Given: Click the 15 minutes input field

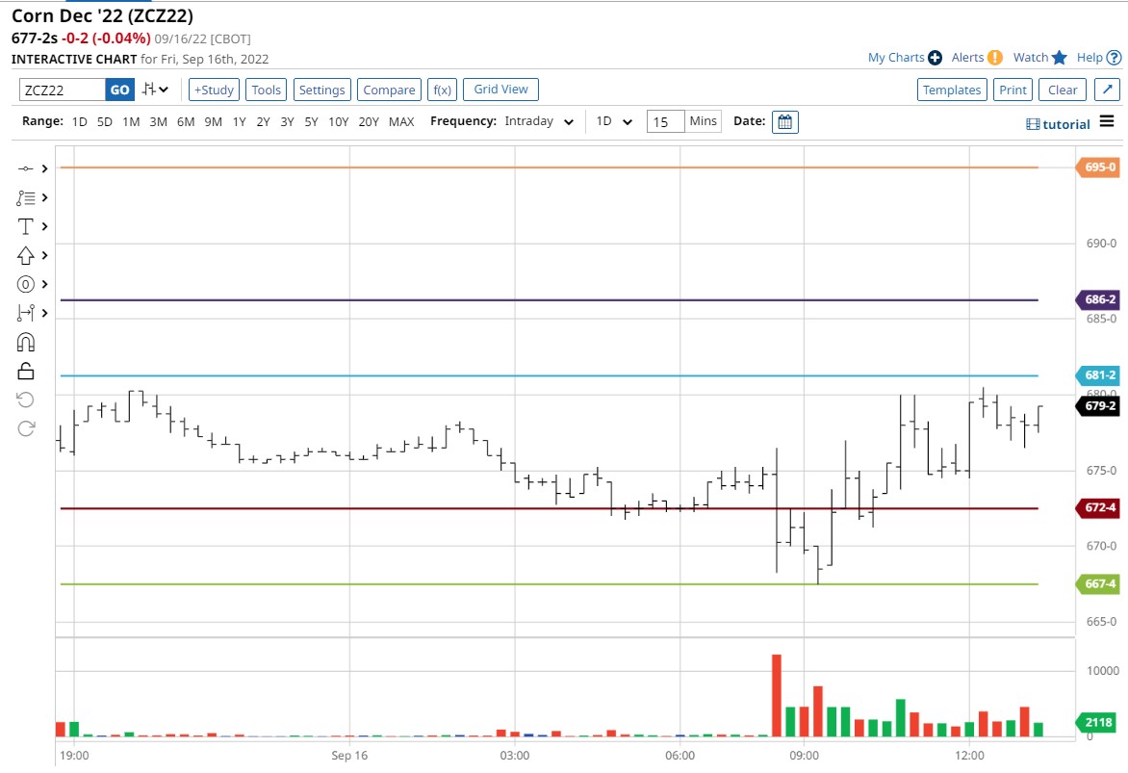Looking at the screenshot, I should [665, 121].
